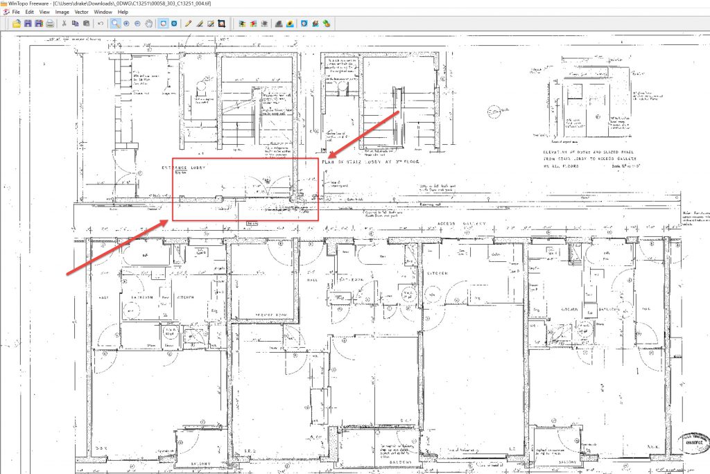Click the zoom in plus icon
This screenshot has width=710, height=474.
pyautogui.click(x=126, y=24)
